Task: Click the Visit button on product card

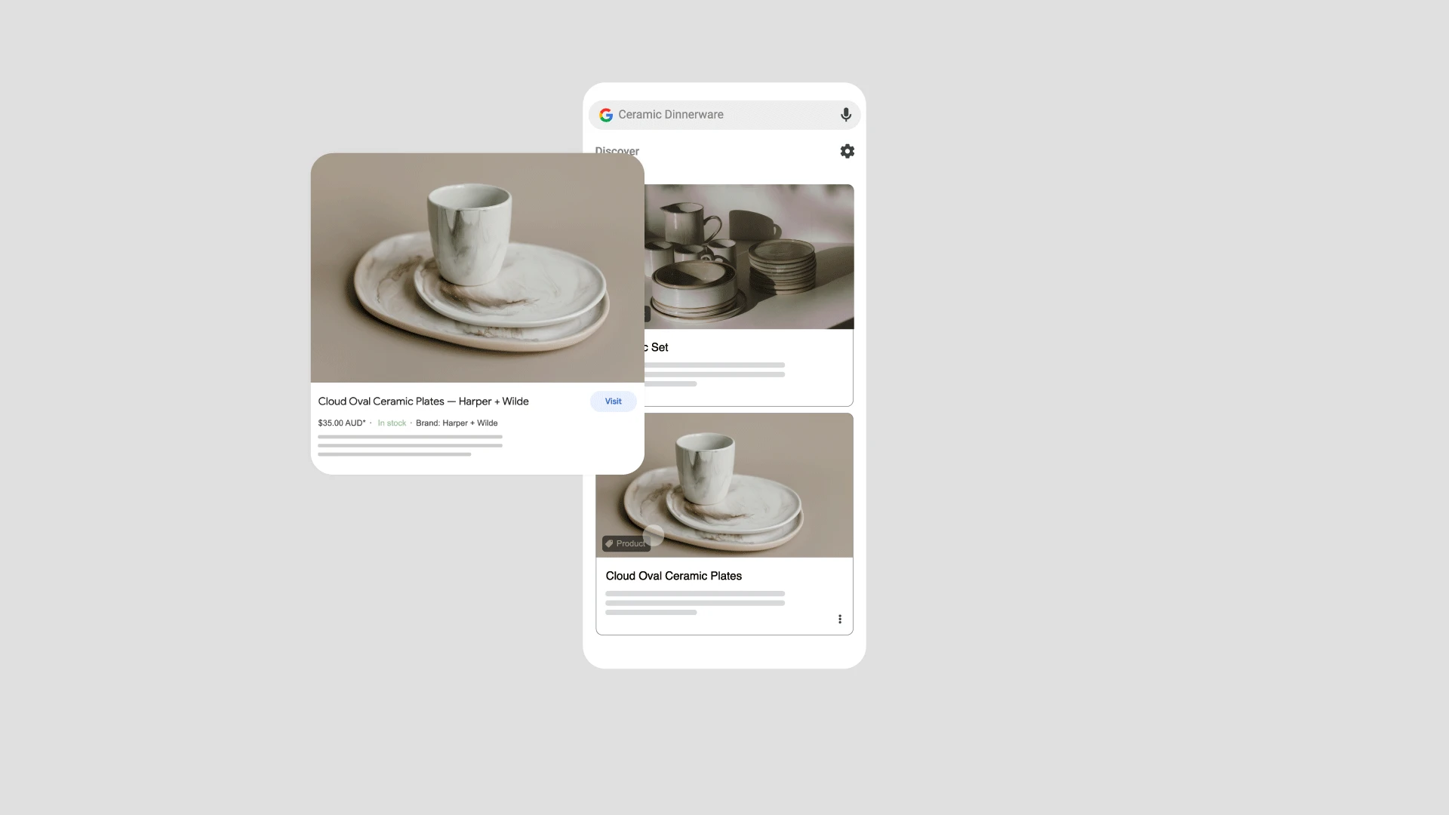Action: (x=613, y=401)
